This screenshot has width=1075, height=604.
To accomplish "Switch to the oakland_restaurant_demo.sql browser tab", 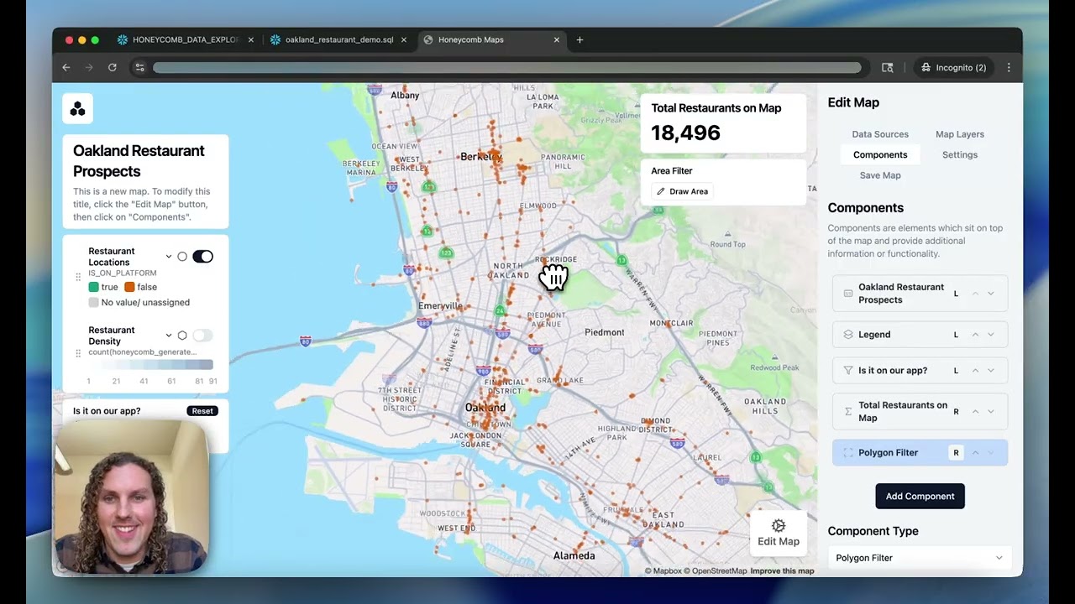I will coord(338,39).
